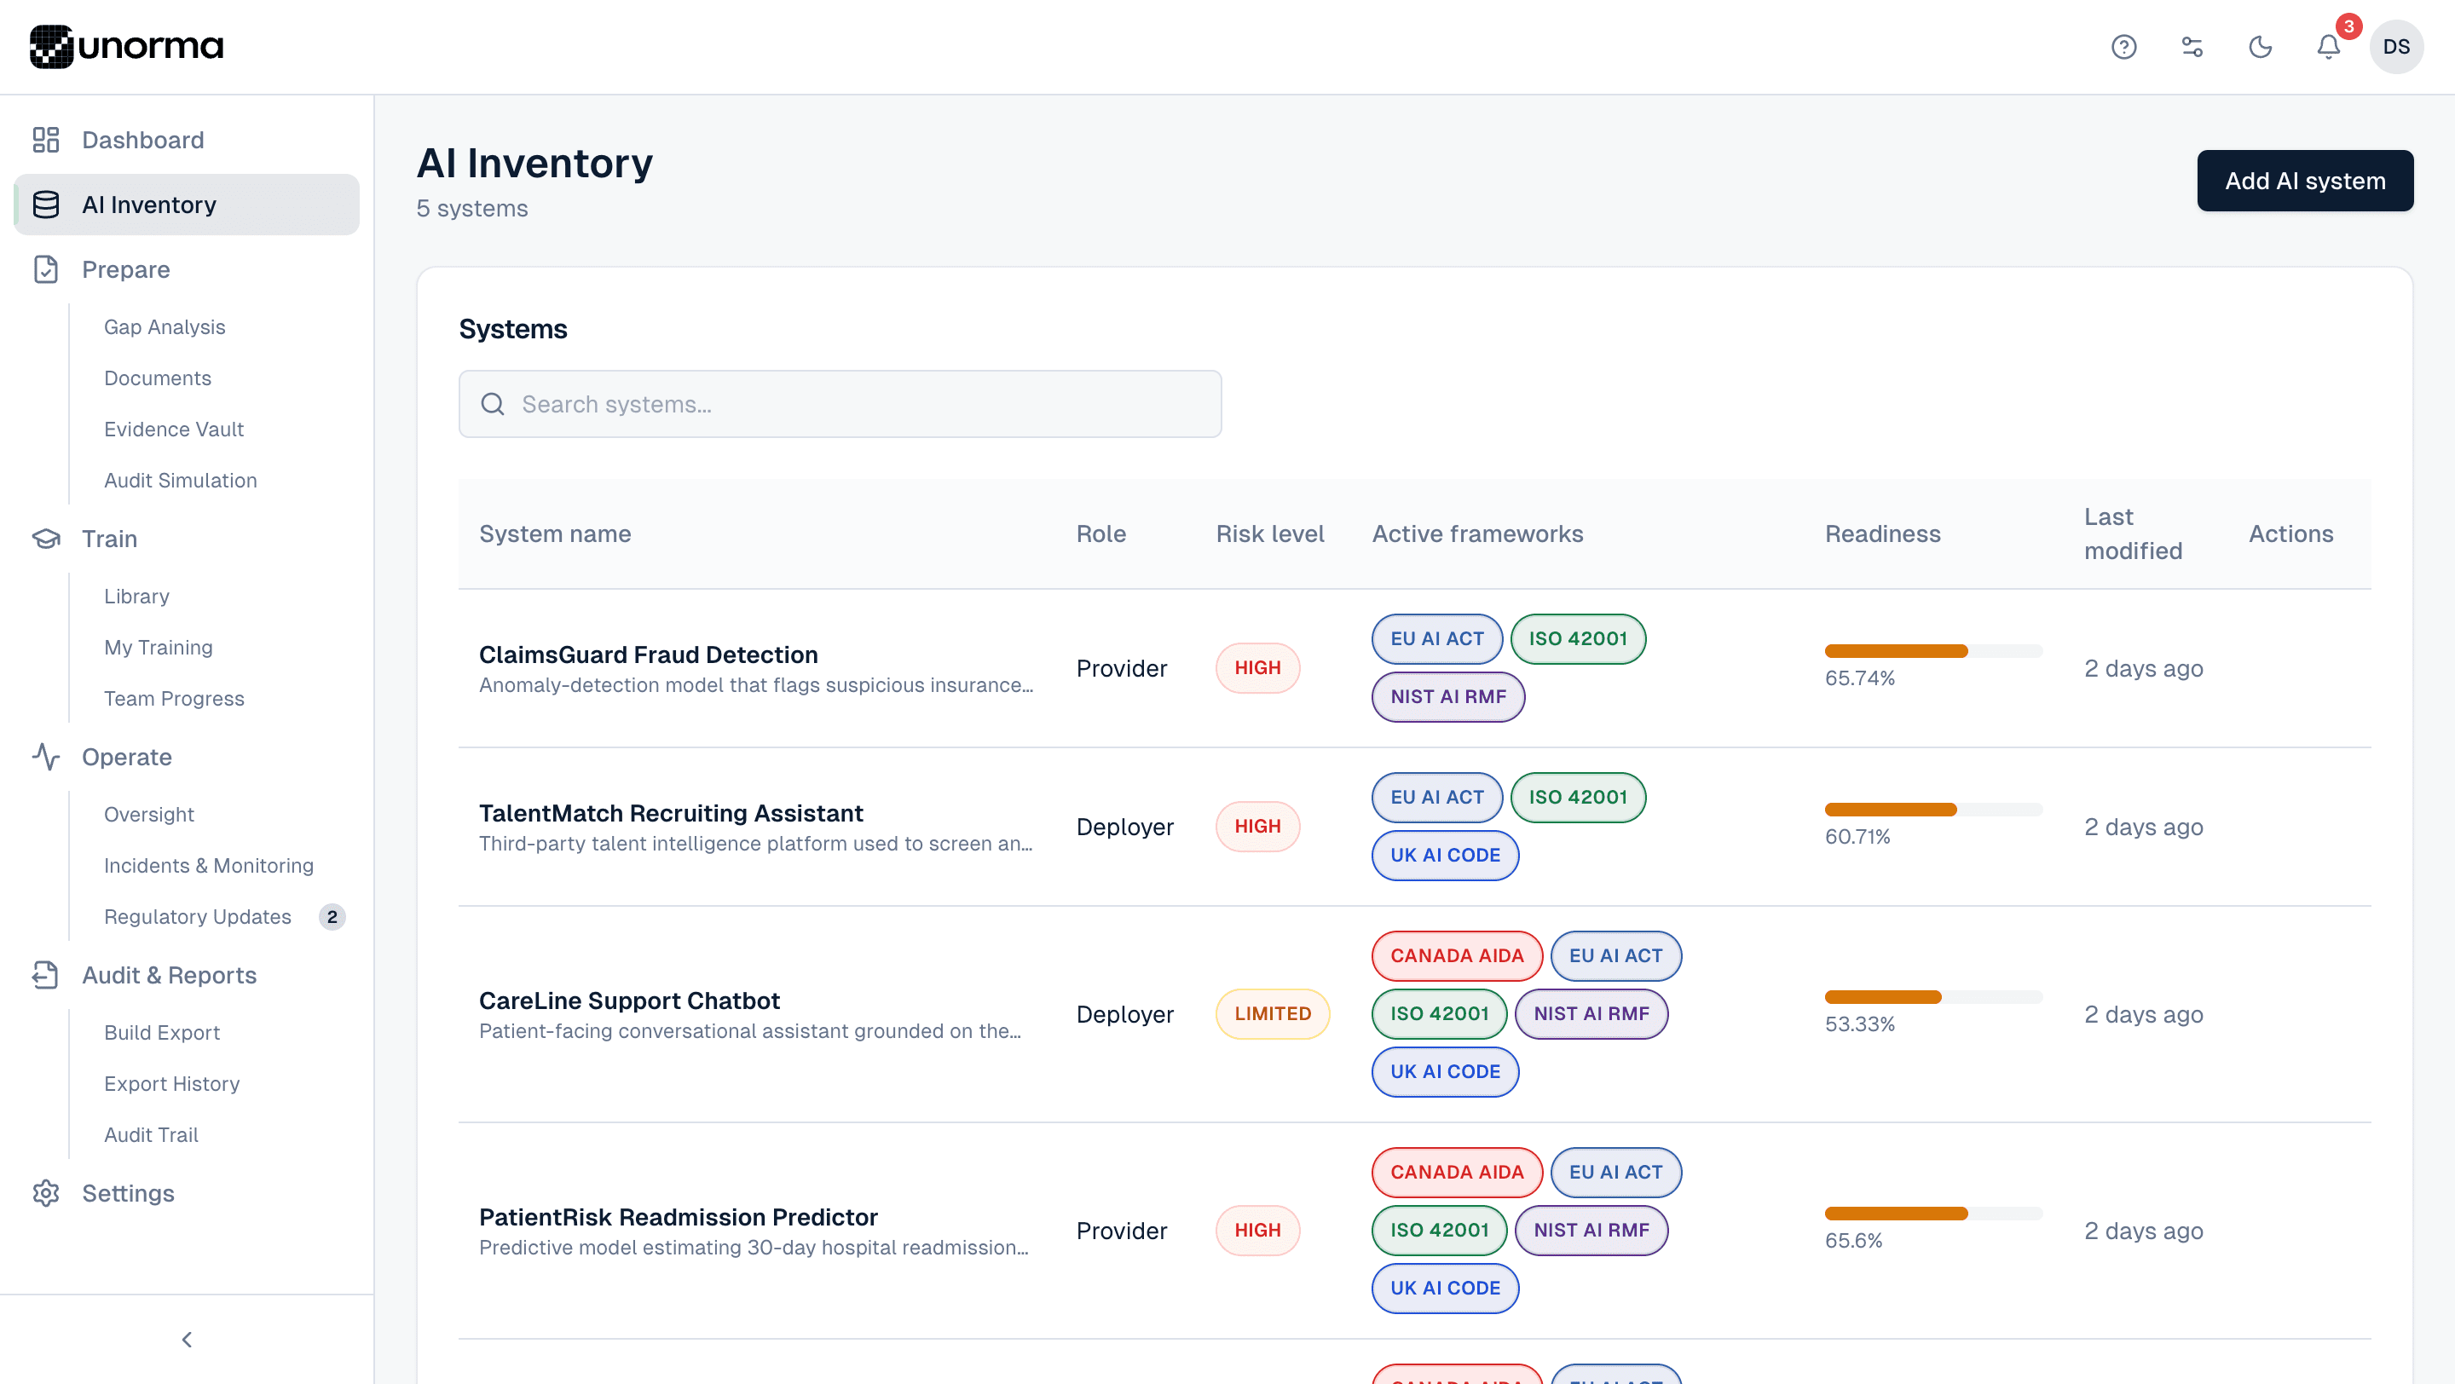Open ClaimsGuard Fraud Detection system

(x=648, y=655)
